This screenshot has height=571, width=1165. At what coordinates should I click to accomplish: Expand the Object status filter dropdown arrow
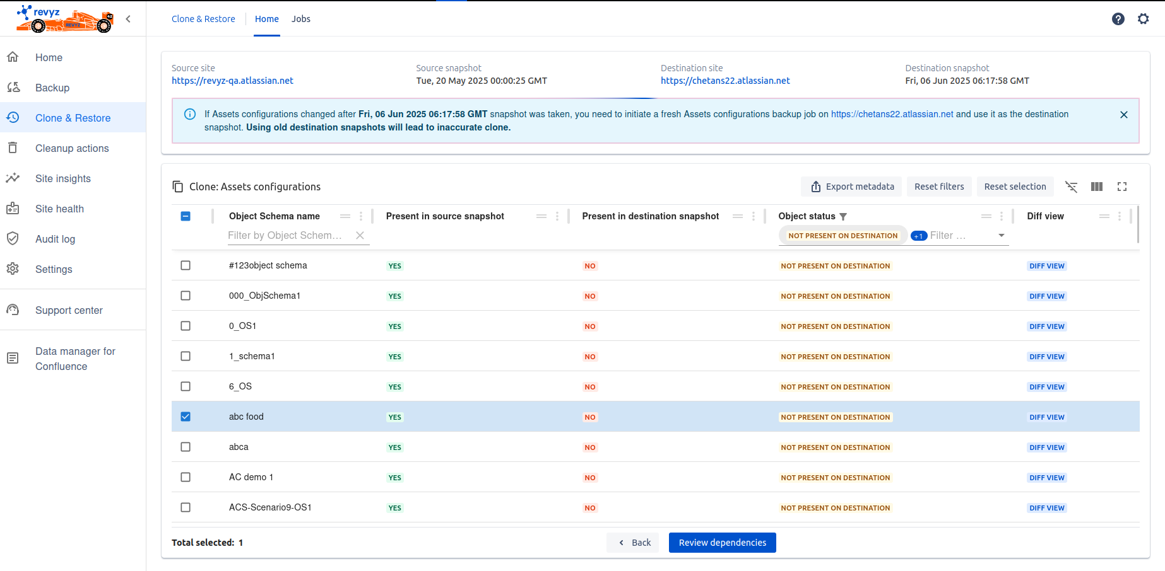click(x=1001, y=236)
